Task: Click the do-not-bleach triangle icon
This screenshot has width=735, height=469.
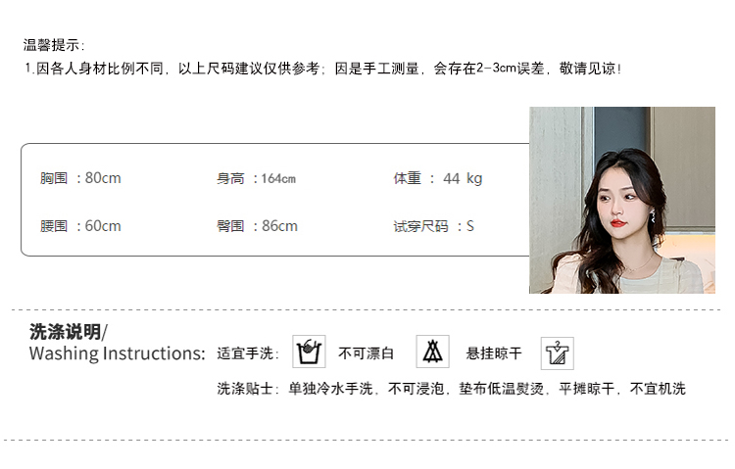Action: coord(432,352)
